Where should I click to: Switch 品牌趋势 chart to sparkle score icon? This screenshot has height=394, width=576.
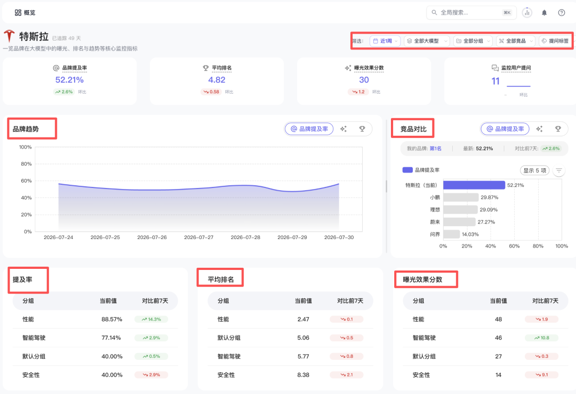point(343,129)
